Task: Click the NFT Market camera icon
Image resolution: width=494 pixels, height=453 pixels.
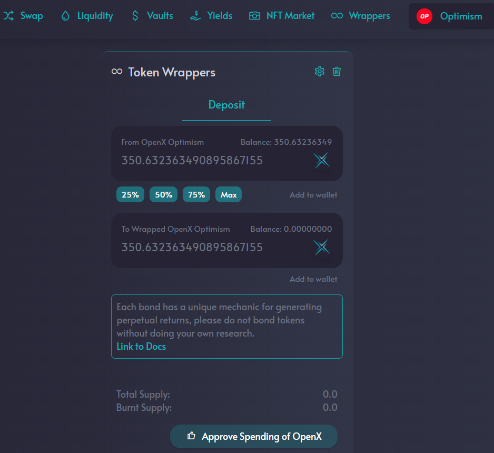Action: [x=255, y=16]
